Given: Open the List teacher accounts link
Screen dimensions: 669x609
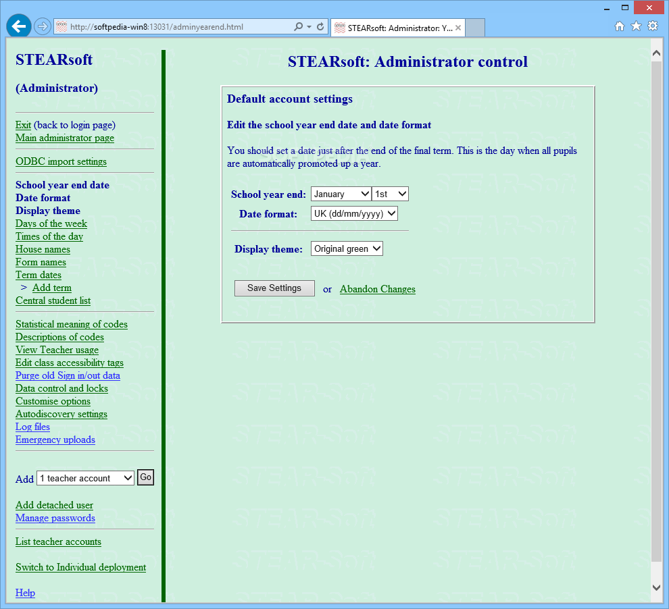Looking at the screenshot, I should (58, 541).
